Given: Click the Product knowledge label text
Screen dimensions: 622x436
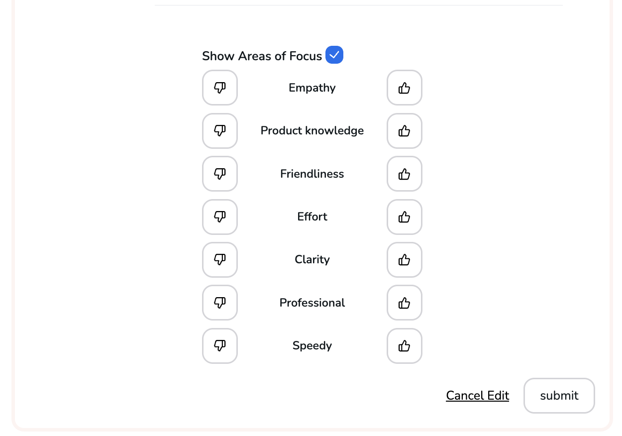Looking at the screenshot, I should (x=312, y=131).
